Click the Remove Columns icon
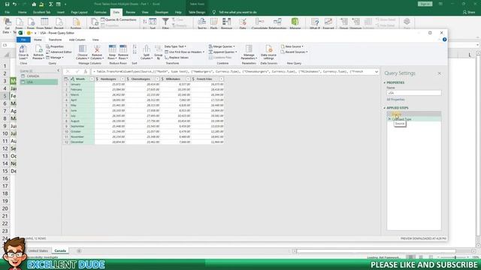Screen dimensions: 481x270 pos(97,49)
